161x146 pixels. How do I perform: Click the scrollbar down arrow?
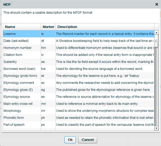[156, 128]
